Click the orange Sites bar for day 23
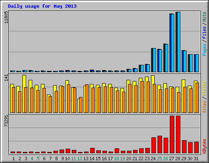 [148, 97]
